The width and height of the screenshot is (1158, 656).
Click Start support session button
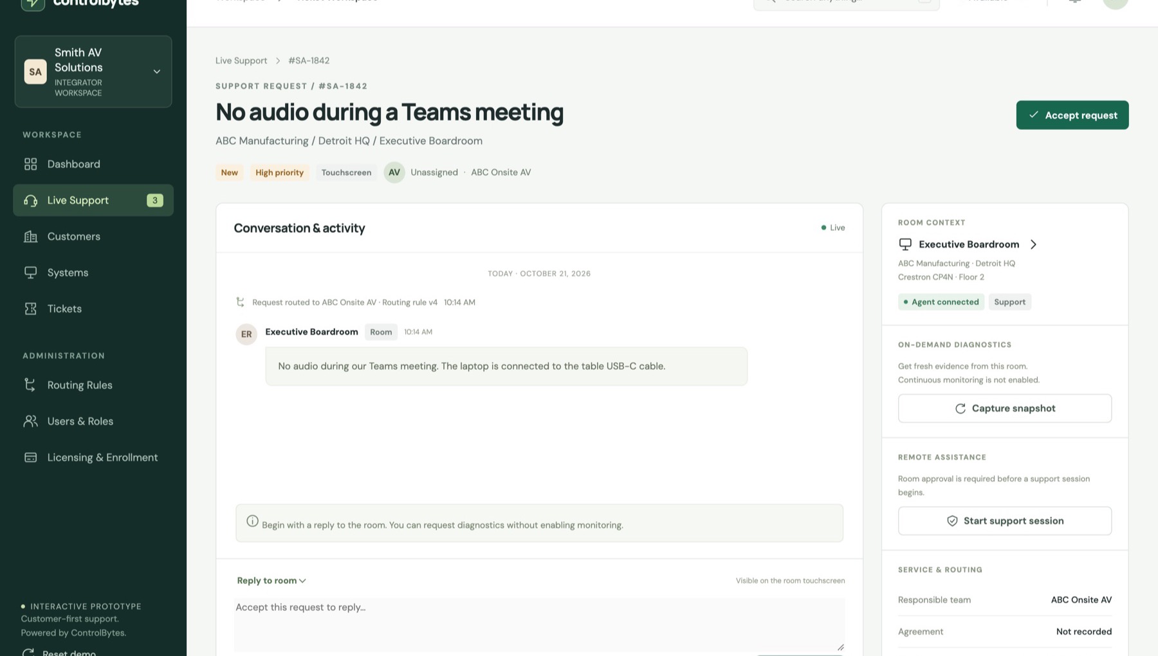[1005, 521]
